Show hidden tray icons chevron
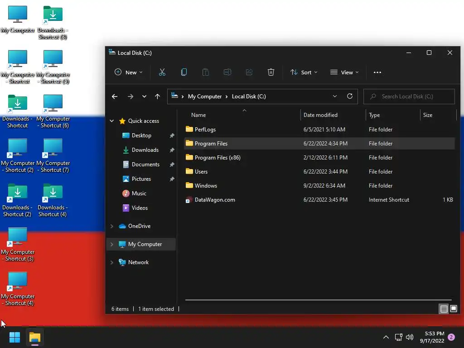The height and width of the screenshot is (348, 464). (x=386, y=337)
